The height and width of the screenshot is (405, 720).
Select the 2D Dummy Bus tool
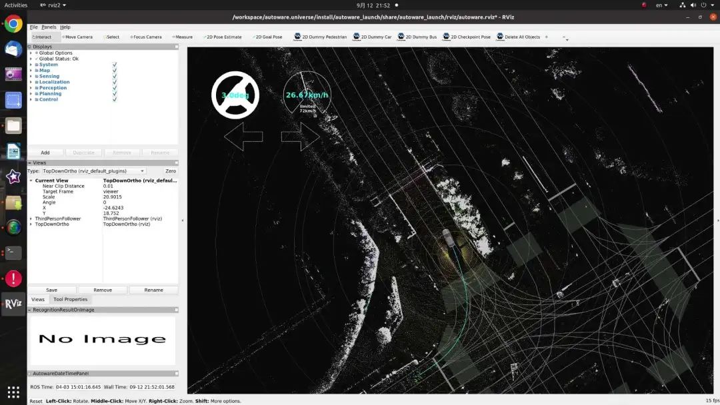(x=417, y=37)
